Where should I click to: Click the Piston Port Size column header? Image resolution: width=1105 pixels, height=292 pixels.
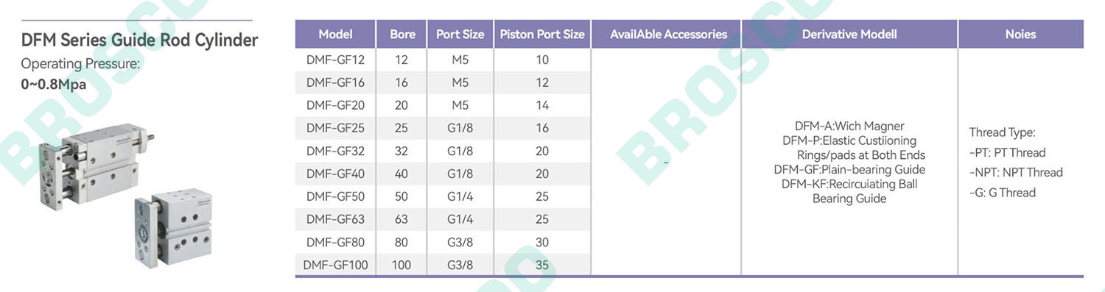(x=542, y=34)
